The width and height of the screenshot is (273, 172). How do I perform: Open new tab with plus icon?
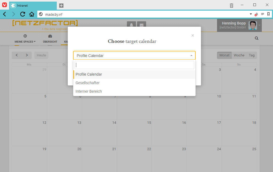(x=61, y=6)
